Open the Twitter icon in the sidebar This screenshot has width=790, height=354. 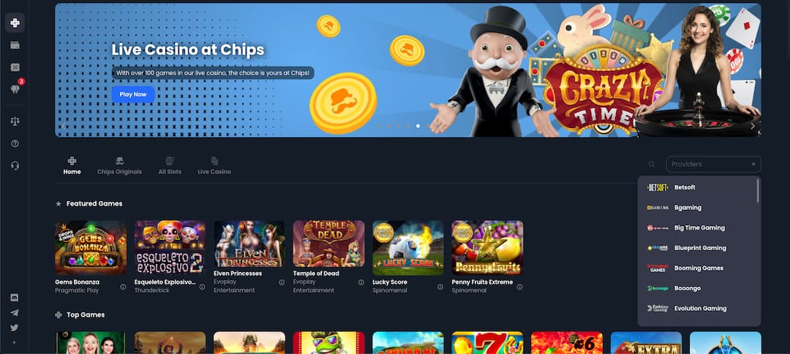pos(14,328)
